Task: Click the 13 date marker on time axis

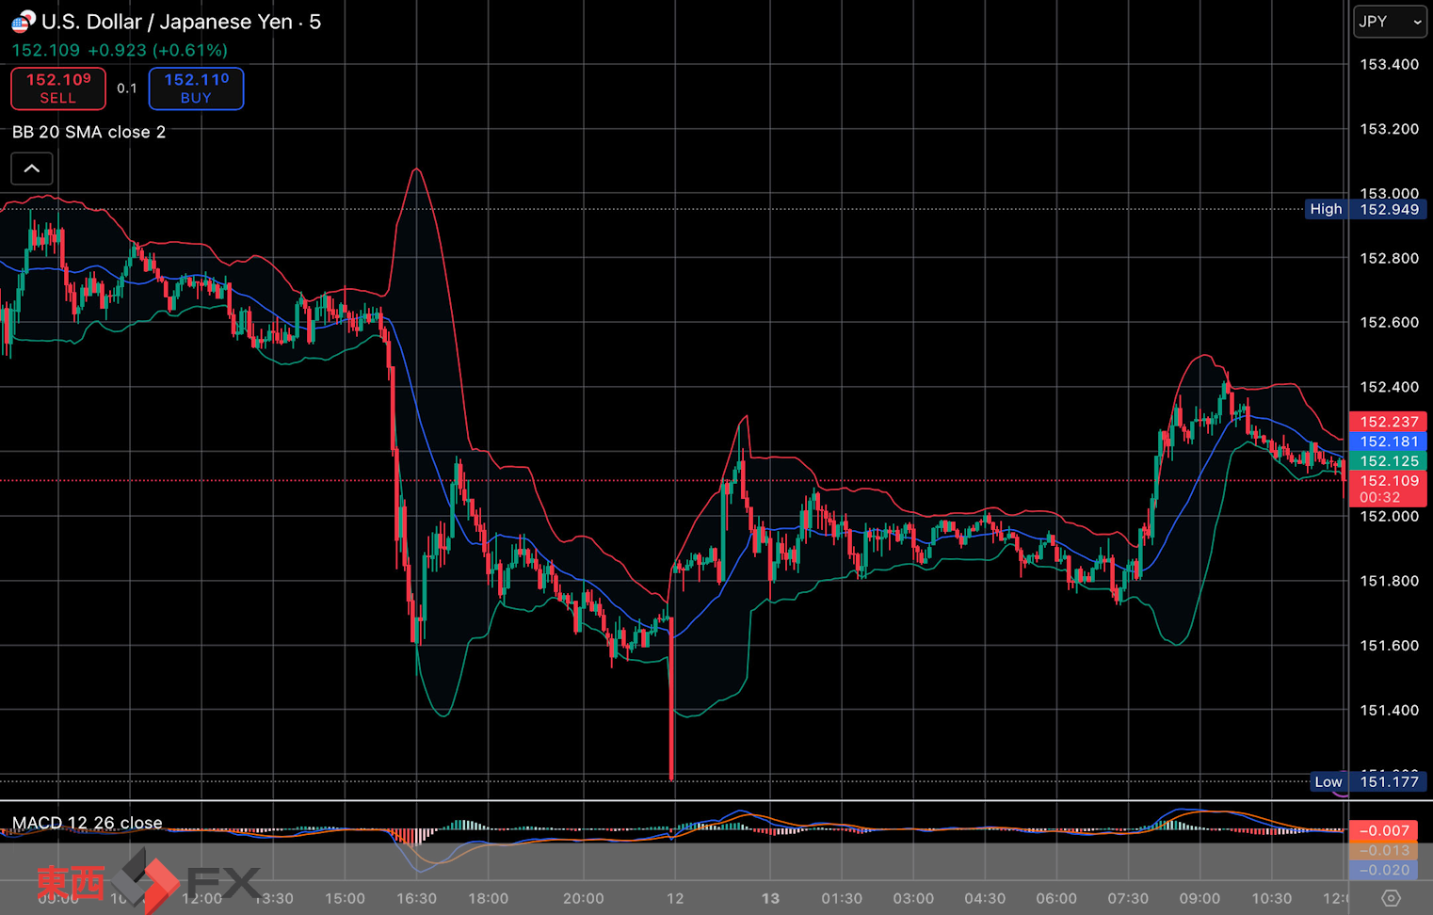Action: click(770, 898)
